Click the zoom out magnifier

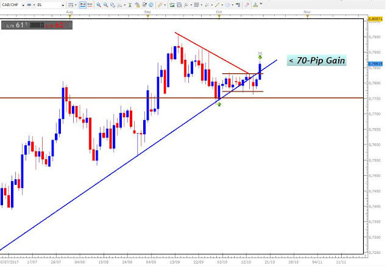click(105, 5)
